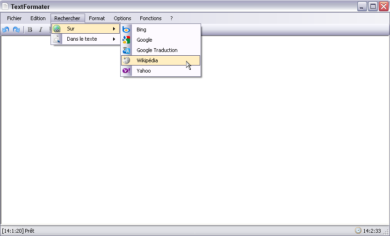Open the Edition menu

click(x=38, y=18)
